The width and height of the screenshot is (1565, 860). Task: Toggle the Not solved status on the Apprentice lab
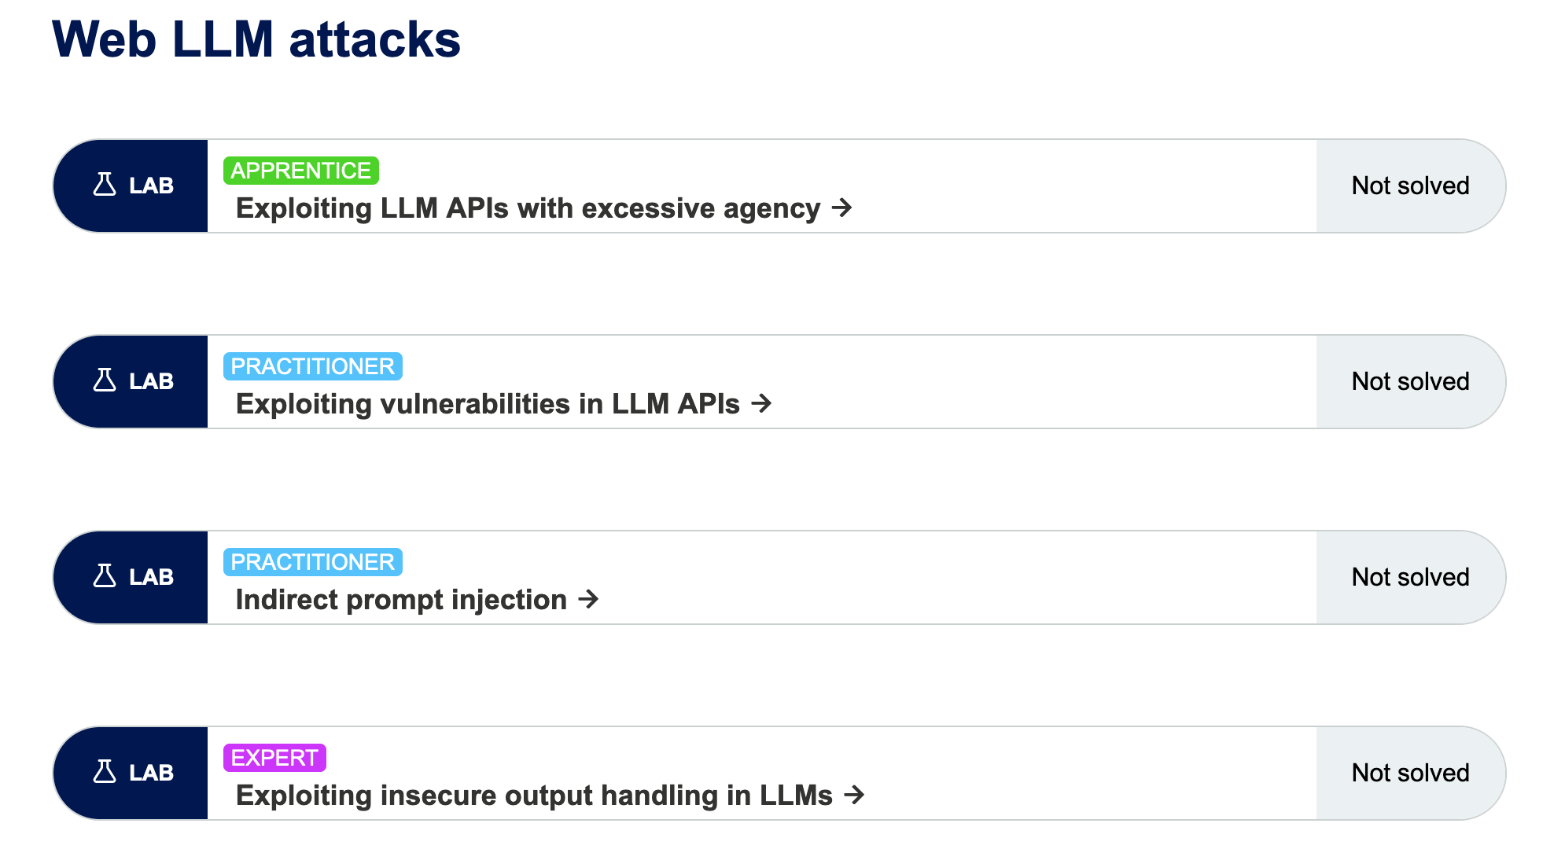tap(1410, 186)
